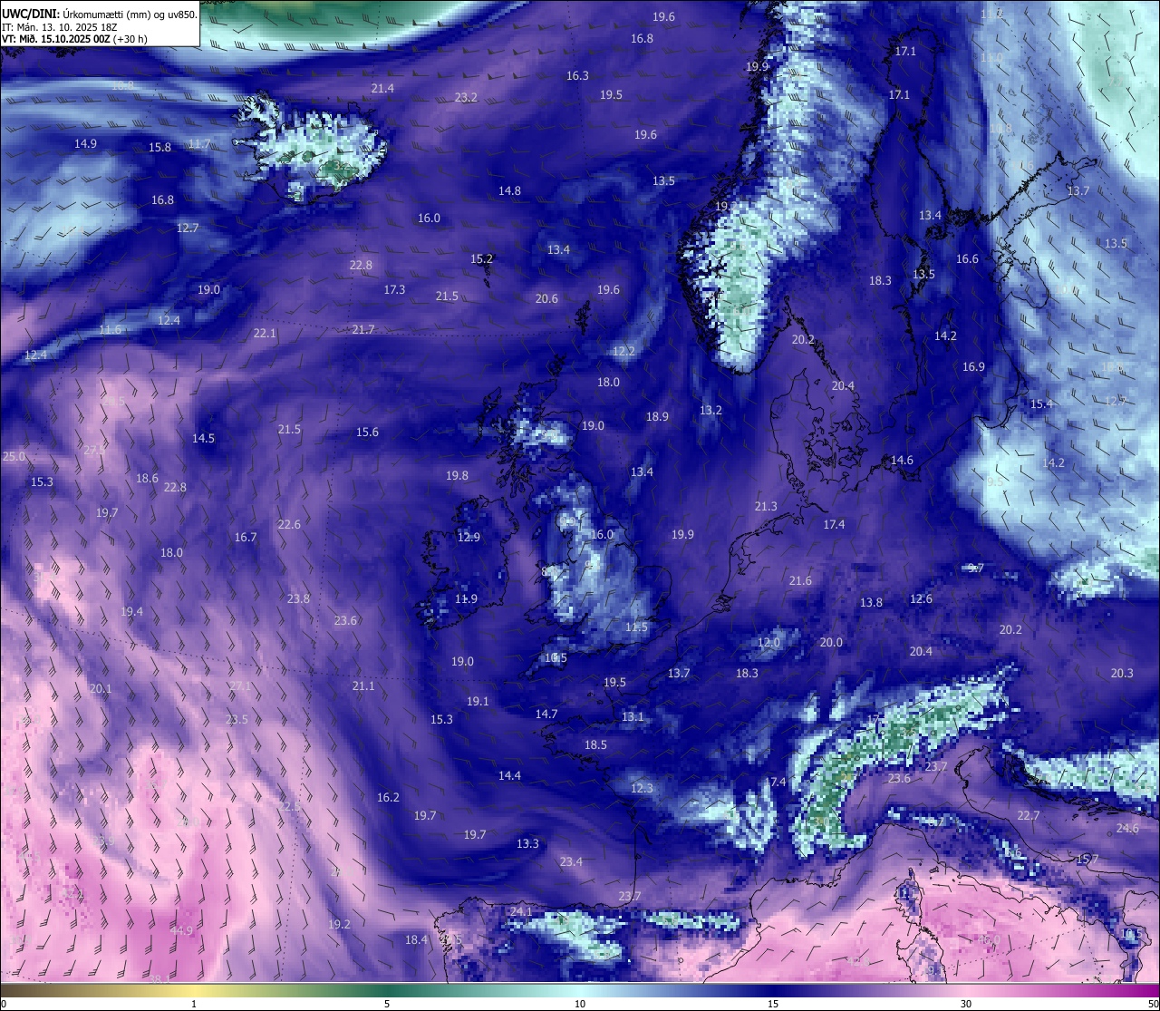Select the 25.0 value at the left edge
This screenshot has width=1160, height=1011.
(14, 456)
